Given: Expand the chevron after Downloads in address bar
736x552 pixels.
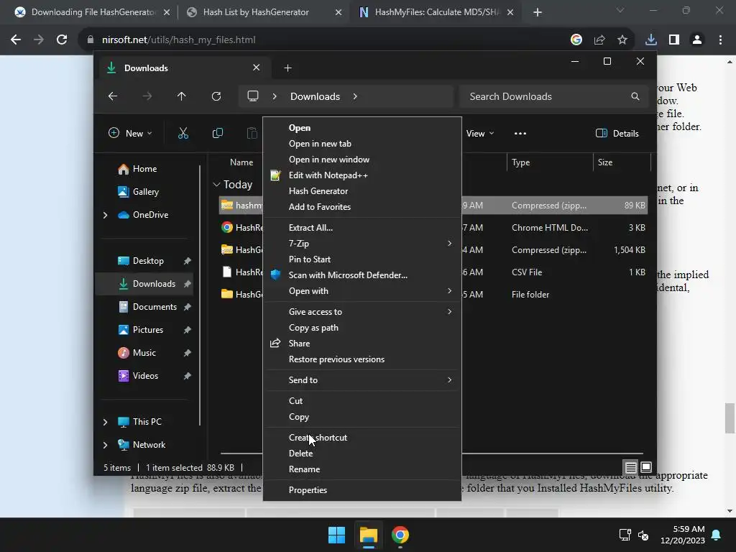Looking at the screenshot, I should 355,96.
